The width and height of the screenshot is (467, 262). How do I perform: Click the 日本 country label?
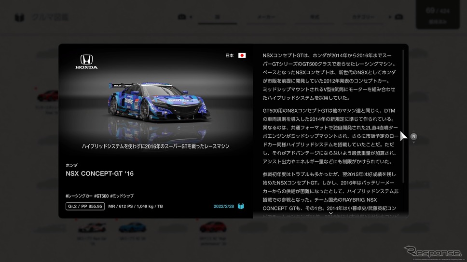[229, 55]
